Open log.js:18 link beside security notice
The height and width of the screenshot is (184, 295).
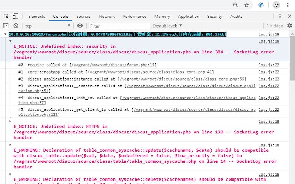coord(269,41)
